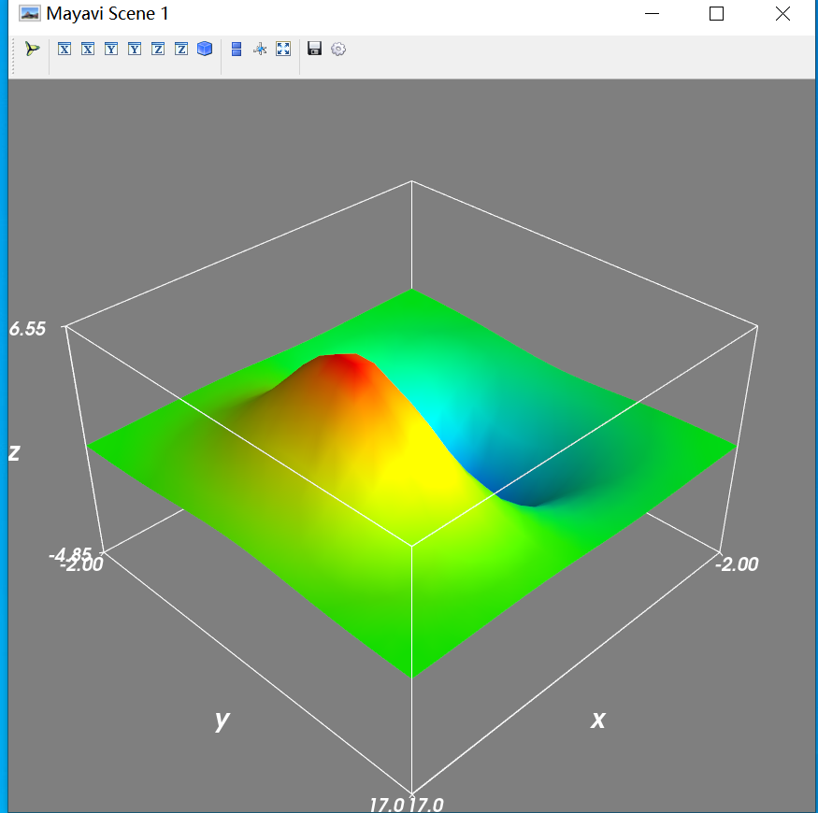818x813 pixels.
Task: Save a snapshot of the scene
Action: click(x=313, y=49)
